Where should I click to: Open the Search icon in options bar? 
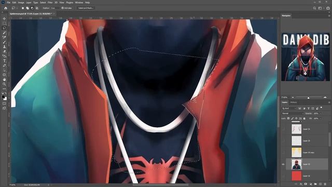tap(314, 8)
